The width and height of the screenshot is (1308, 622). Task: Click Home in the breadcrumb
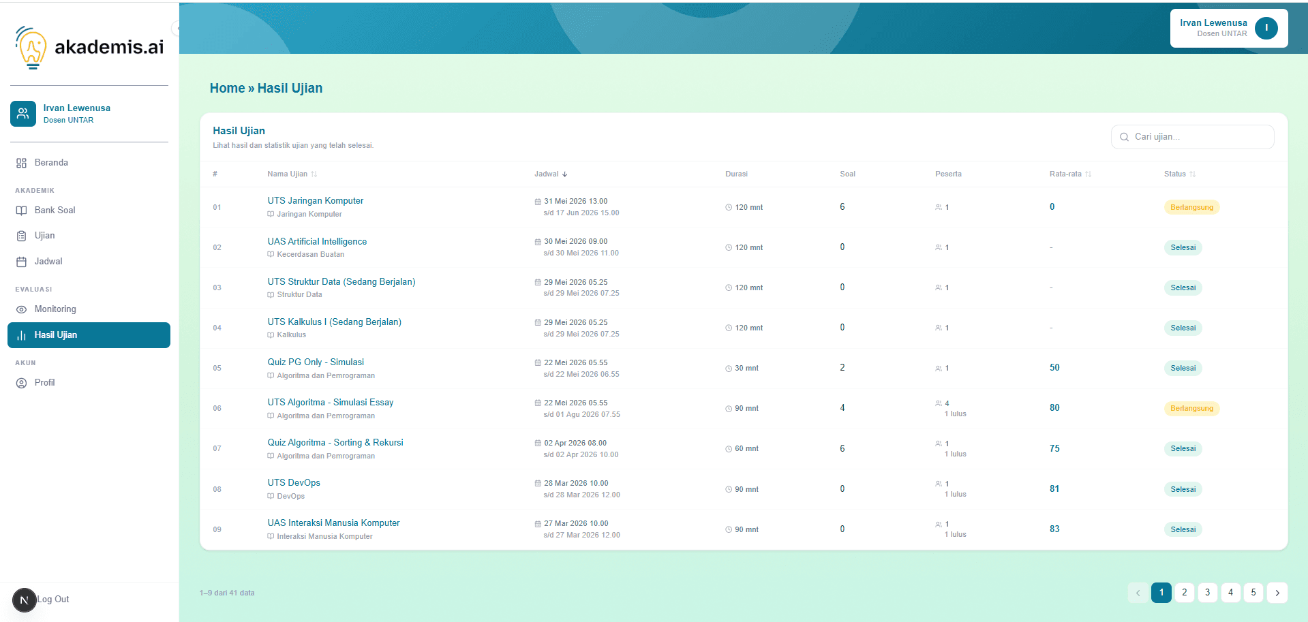(227, 89)
